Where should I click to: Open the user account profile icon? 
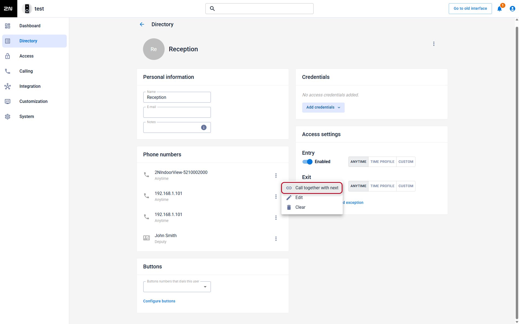512,9
